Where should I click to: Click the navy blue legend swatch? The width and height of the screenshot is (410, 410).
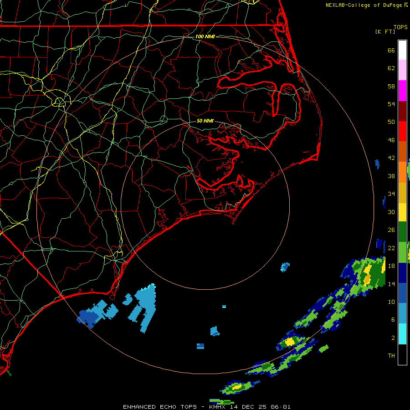(x=402, y=273)
